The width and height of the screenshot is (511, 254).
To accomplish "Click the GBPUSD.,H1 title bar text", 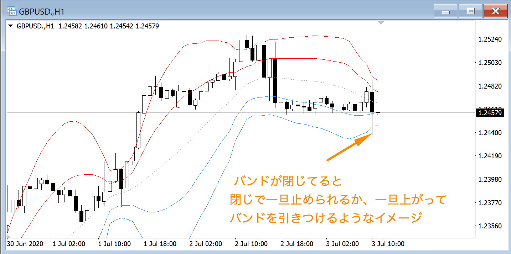I will point(41,11).
